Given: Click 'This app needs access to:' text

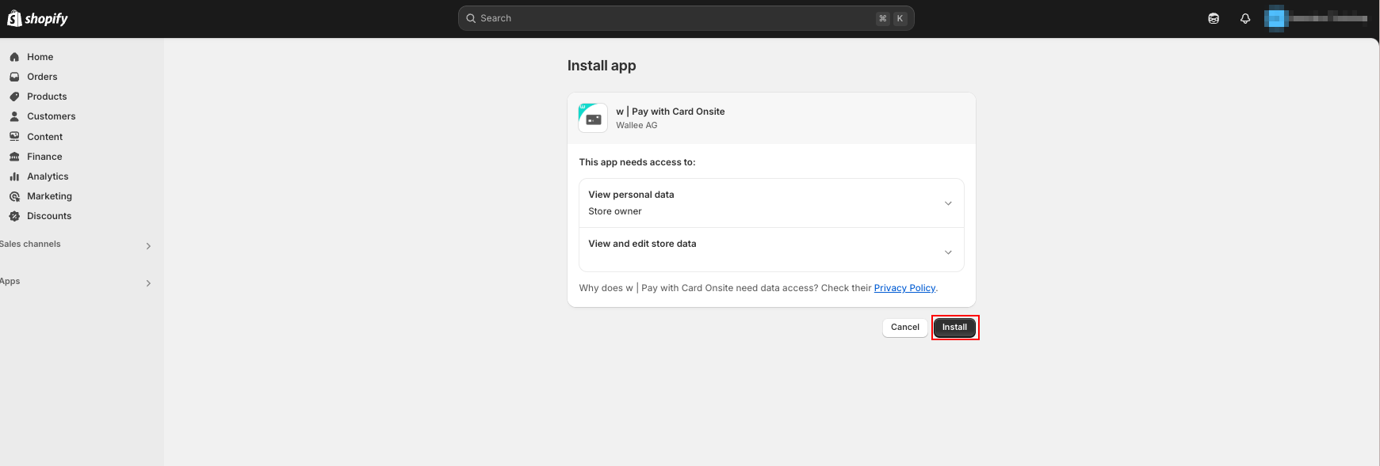Looking at the screenshot, I should click(637, 162).
